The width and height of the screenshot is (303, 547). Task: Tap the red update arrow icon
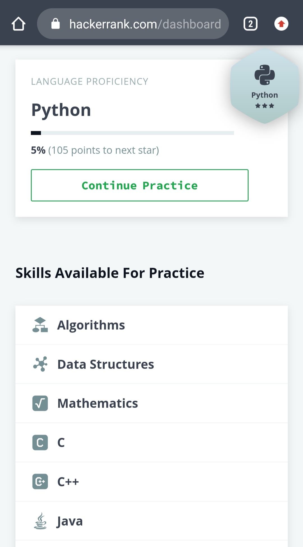point(281,24)
